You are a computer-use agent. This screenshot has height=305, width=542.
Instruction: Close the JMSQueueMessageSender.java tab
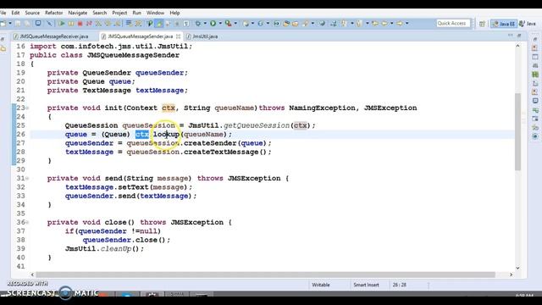(x=178, y=36)
